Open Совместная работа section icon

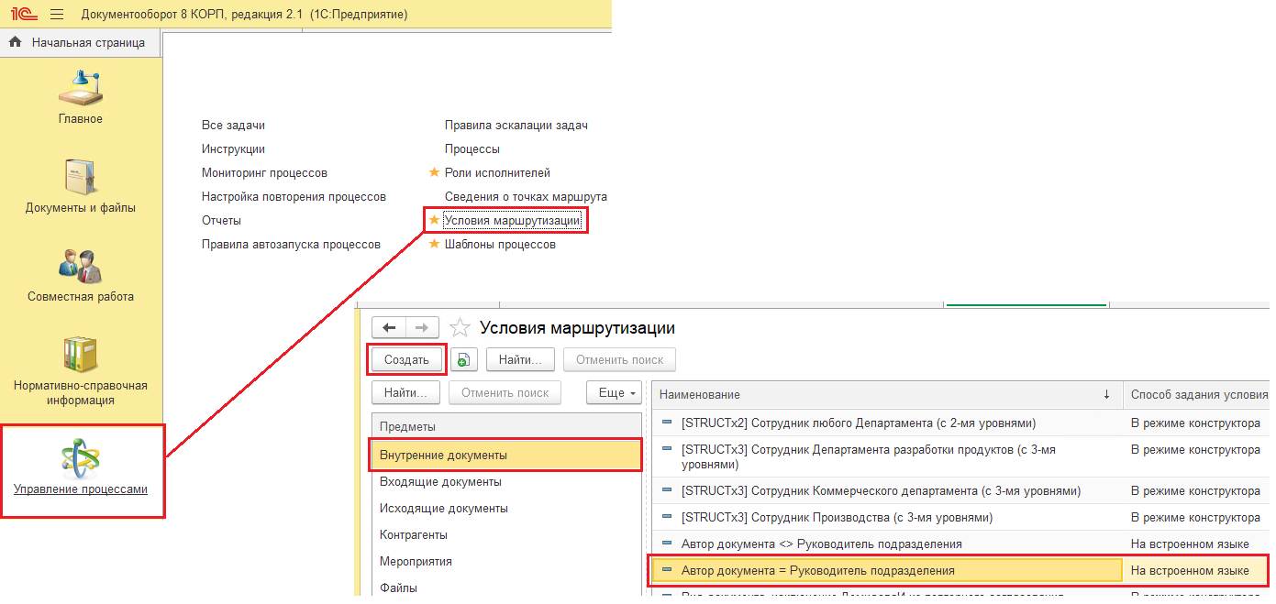[81, 266]
